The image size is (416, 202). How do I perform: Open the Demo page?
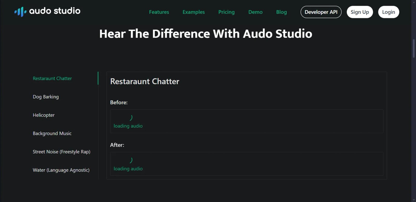255,12
